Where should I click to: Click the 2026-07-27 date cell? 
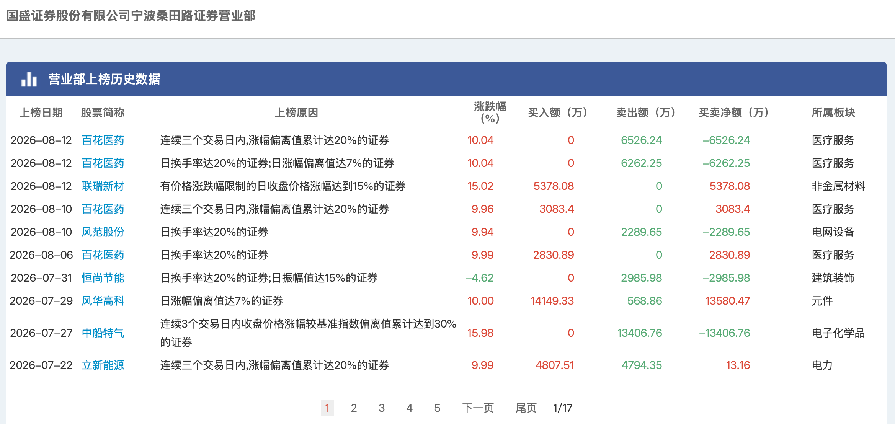(x=41, y=333)
